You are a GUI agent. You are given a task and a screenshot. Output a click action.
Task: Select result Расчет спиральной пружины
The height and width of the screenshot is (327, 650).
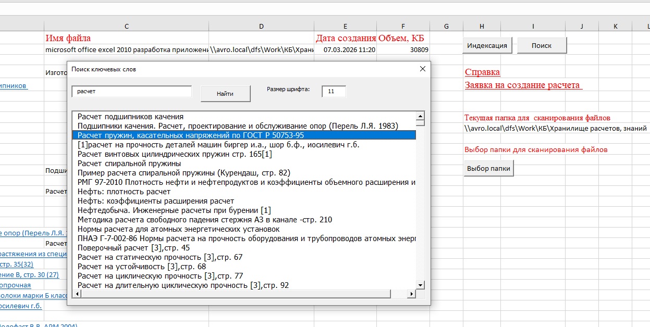(129, 164)
